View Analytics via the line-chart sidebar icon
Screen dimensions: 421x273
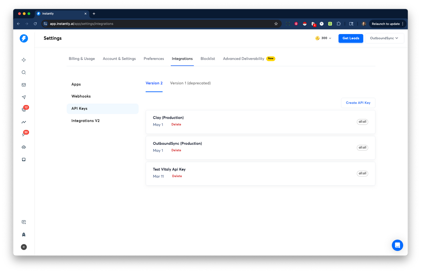pos(24,122)
